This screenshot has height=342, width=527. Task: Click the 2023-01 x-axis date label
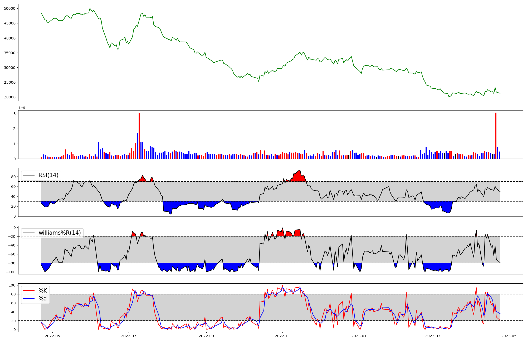tap(359, 336)
